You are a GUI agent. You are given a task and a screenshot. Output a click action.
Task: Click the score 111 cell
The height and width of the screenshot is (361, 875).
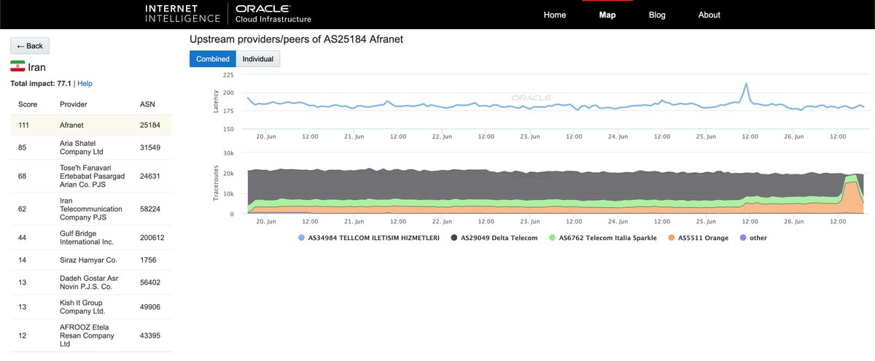[24, 125]
